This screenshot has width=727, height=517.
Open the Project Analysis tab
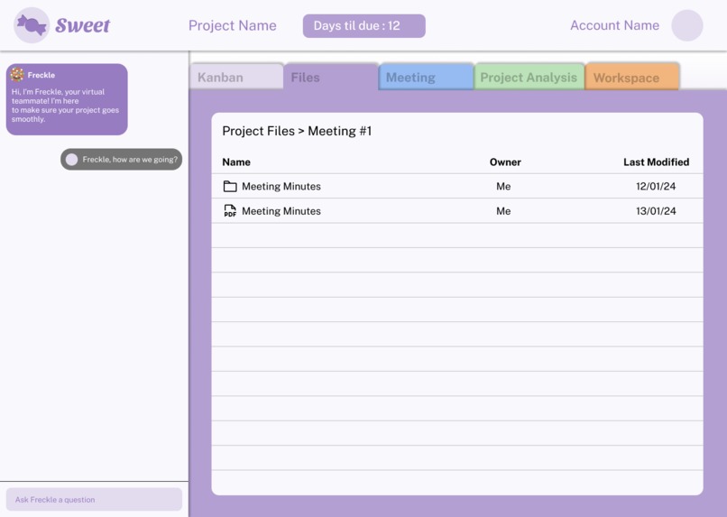click(529, 77)
